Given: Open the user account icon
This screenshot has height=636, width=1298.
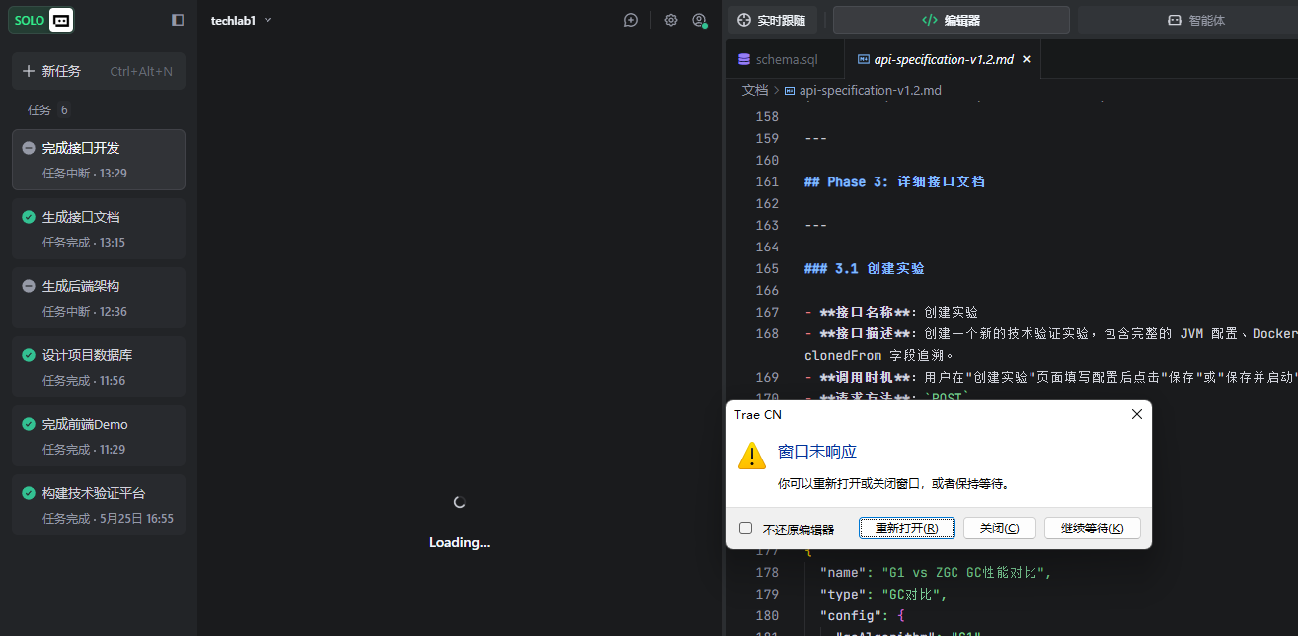Looking at the screenshot, I should point(699,20).
